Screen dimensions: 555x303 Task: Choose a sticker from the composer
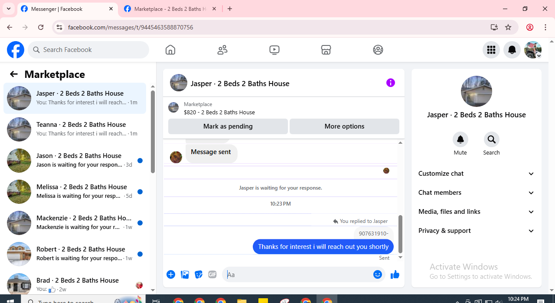pyautogui.click(x=199, y=274)
